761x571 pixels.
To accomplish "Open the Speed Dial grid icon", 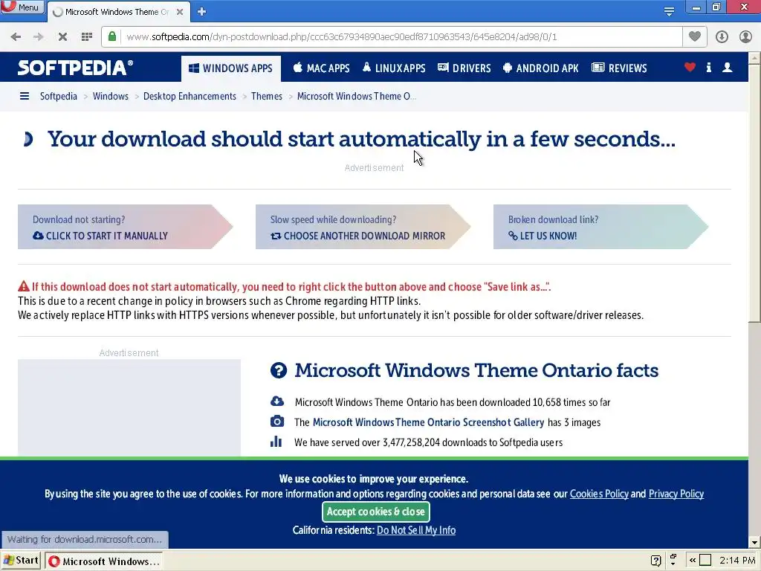I will tap(87, 37).
